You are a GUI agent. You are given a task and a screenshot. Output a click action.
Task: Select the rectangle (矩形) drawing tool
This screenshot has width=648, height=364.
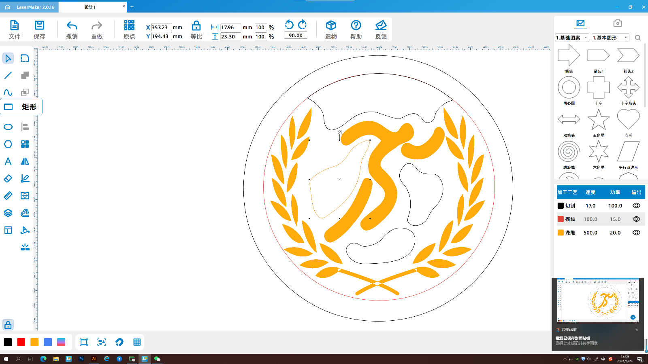tap(9, 107)
